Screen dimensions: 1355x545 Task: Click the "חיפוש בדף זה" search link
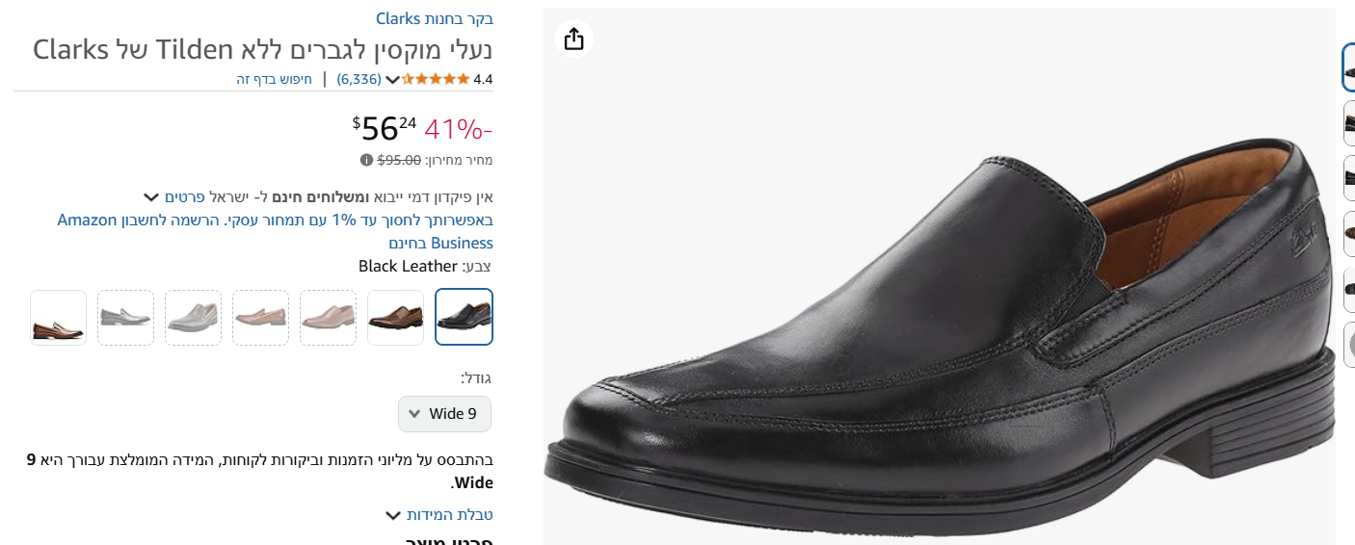click(x=275, y=79)
